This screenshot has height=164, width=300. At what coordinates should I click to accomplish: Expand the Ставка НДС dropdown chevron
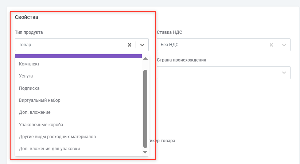pyautogui.click(x=284, y=45)
